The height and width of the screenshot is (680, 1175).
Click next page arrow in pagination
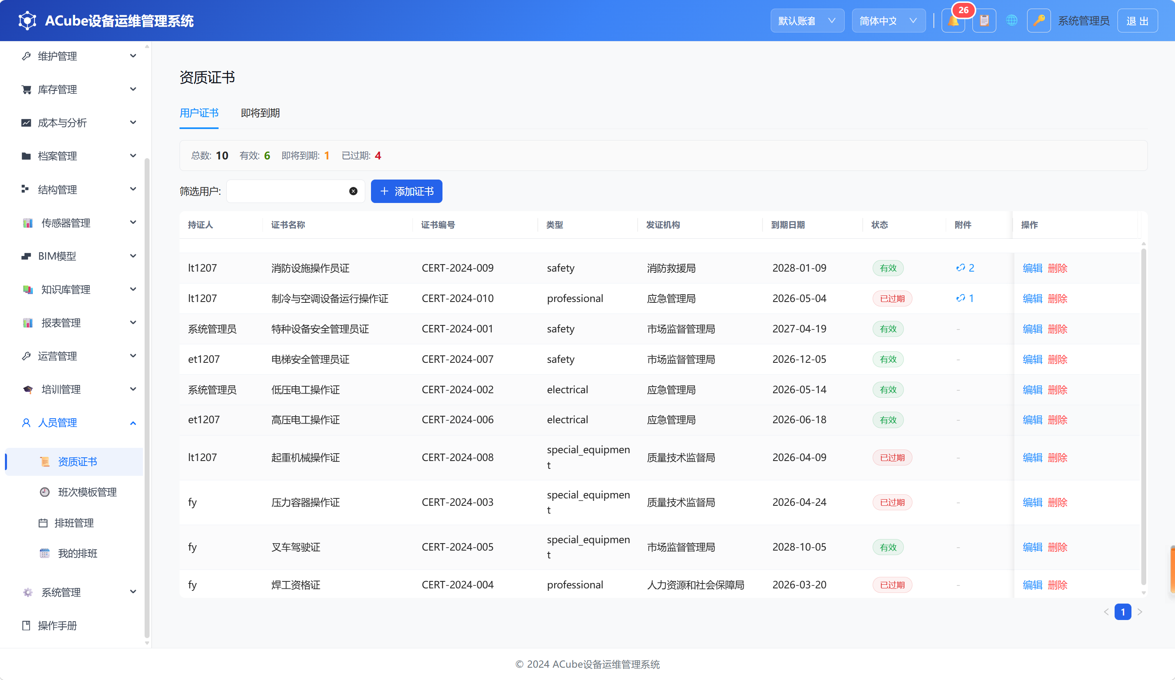(1140, 612)
